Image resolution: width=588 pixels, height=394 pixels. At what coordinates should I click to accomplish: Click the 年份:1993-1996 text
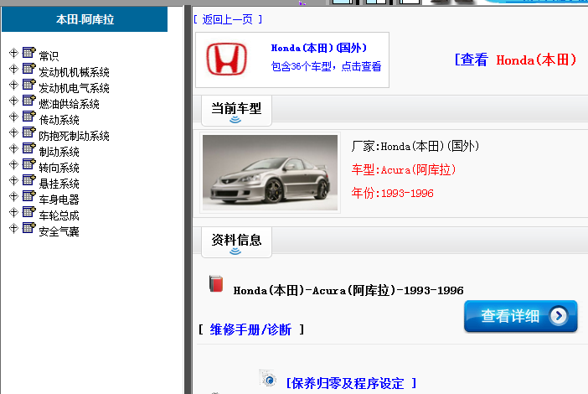point(392,194)
